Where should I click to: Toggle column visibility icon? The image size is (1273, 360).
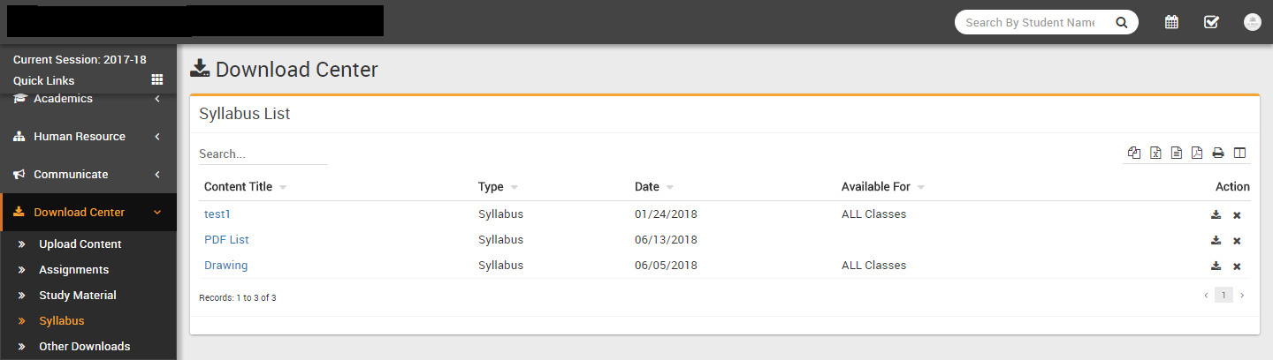click(x=1239, y=153)
